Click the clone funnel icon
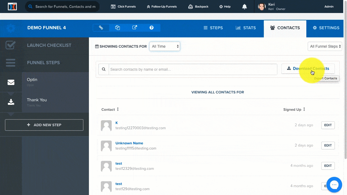 pyautogui.click(x=117, y=27)
